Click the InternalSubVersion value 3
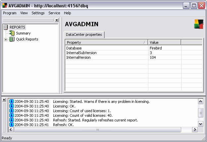The image size is (207, 142). point(165,53)
